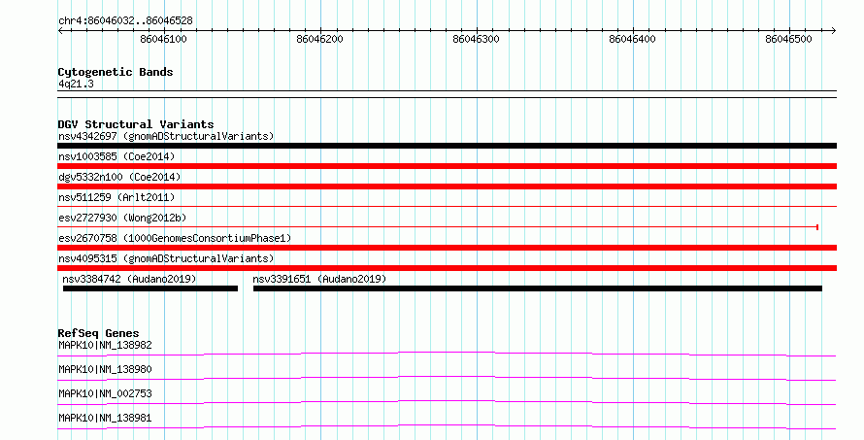Open the RefSeq Genes track heading
Image resolution: width=864 pixels, height=440 pixels.
pyautogui.click(x=98, y=333)
